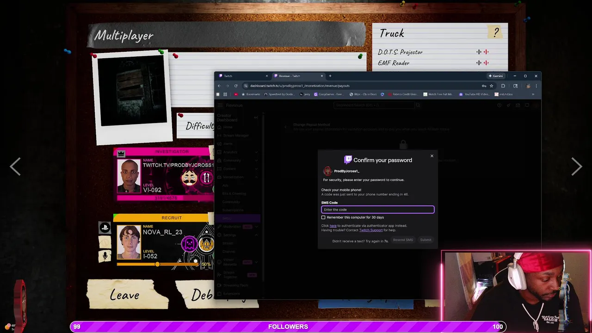Open the Chrome three-dot menu

tap(536, 86)
